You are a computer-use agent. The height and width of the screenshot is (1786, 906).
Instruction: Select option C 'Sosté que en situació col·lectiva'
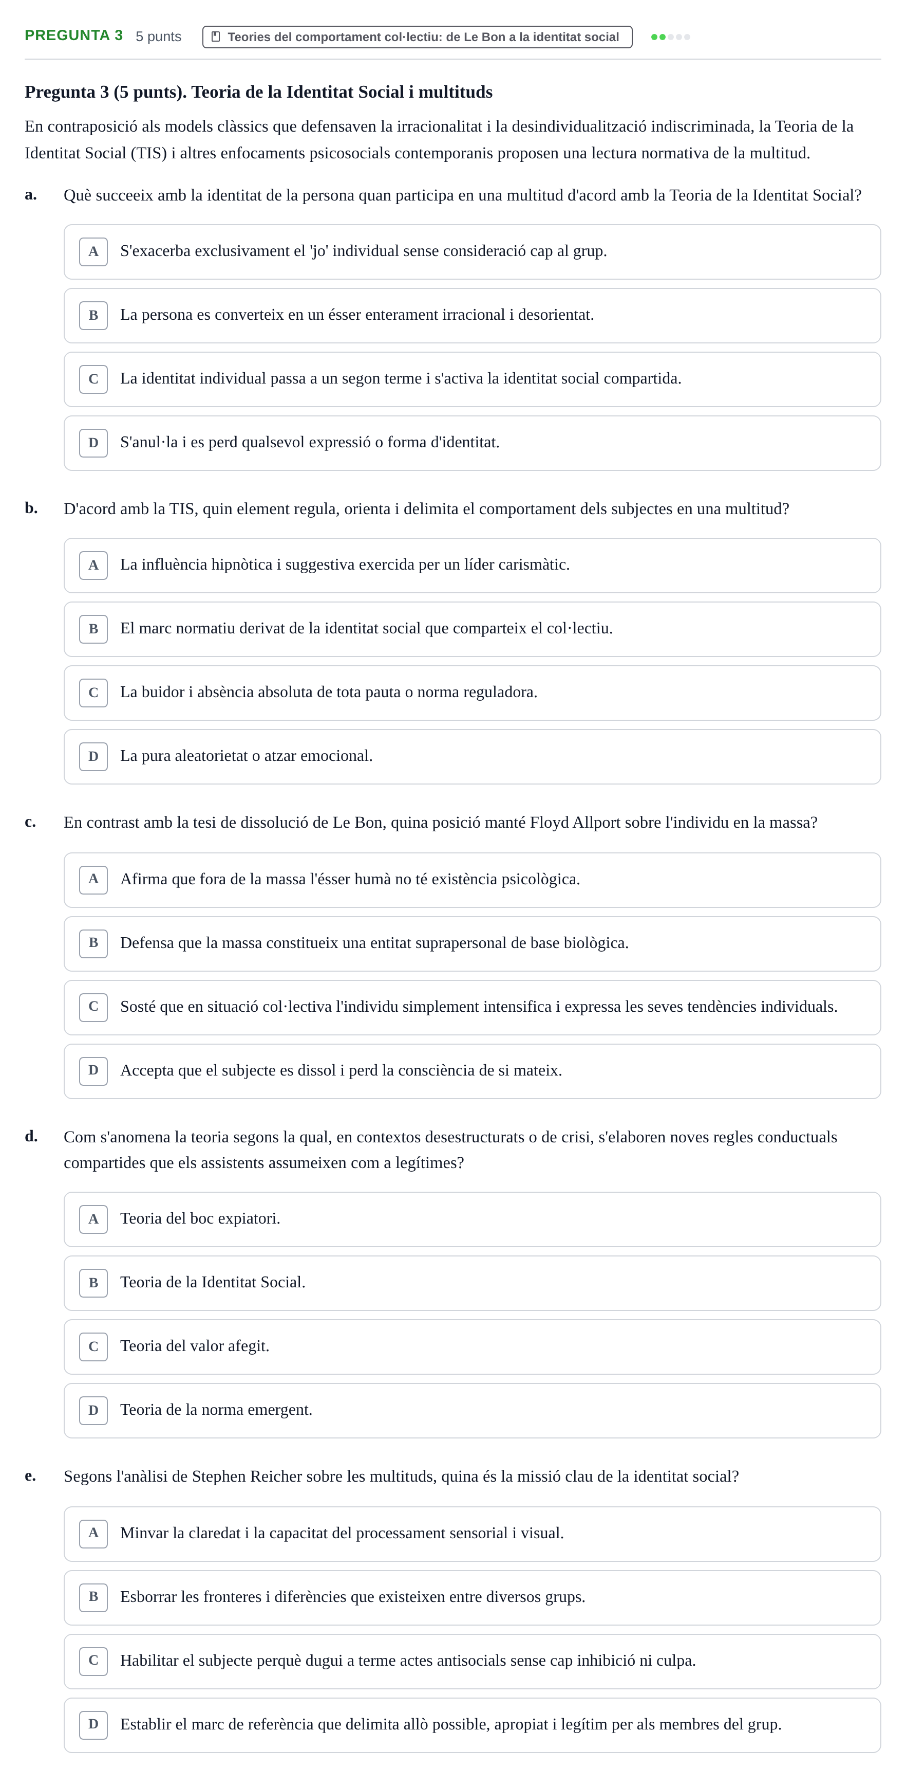pyautogui.click(x=471, y=1008)
